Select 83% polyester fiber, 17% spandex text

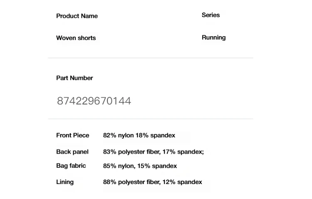click(x=154, y=152)
